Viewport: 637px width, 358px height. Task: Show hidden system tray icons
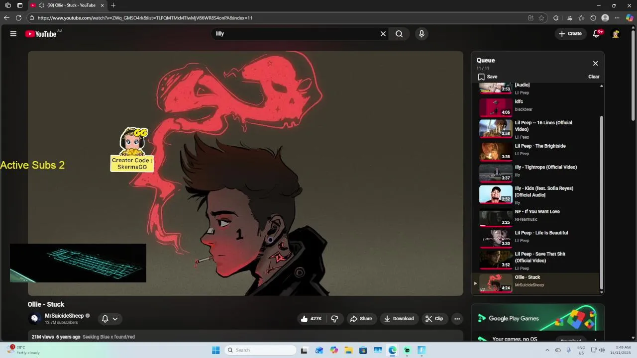click(547, 350)
